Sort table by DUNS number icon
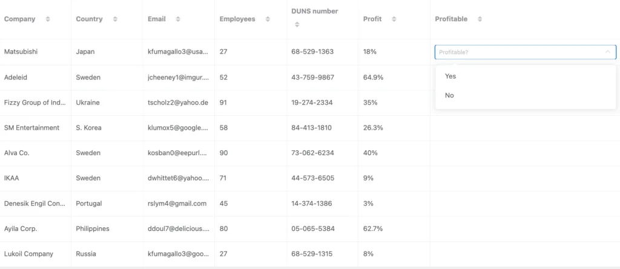The width and height of the screenshot is (620, 269). click(x=297, y=24)
